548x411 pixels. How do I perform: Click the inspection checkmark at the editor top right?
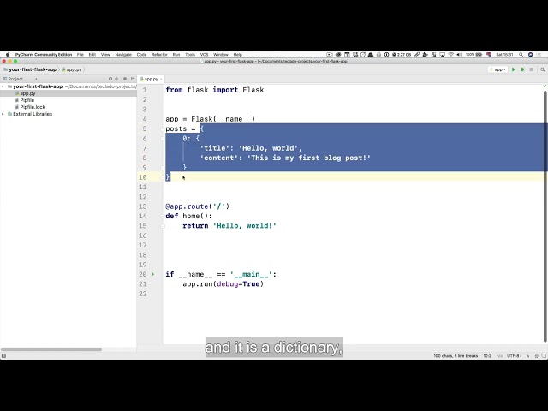pyautogui.click(x=545, y=86)
